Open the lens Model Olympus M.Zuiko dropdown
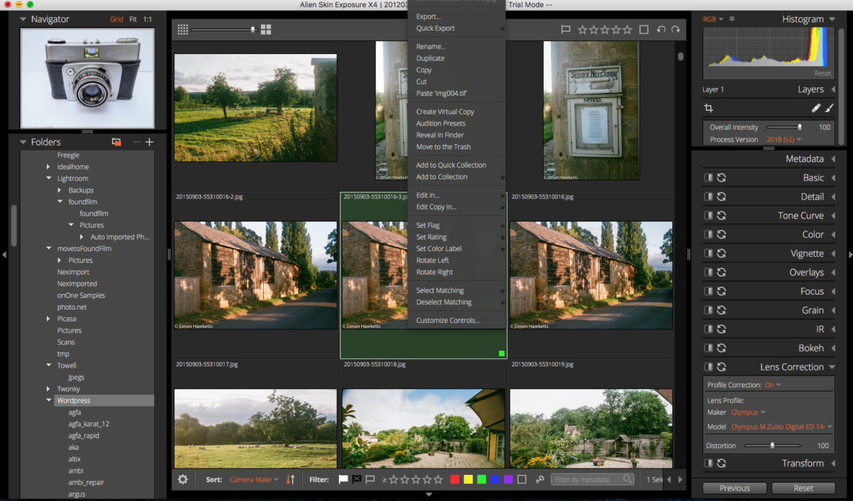The image size is (853, 501). point(781,426)
